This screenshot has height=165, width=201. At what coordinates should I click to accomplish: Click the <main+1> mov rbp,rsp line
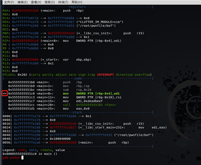(49, 86)
